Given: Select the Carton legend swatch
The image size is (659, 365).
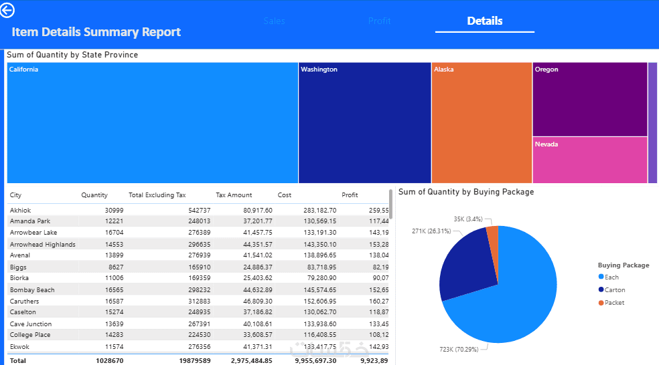Looking at the screenshot, I should point(601,289).
